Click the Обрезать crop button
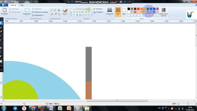 click(37, 9)
